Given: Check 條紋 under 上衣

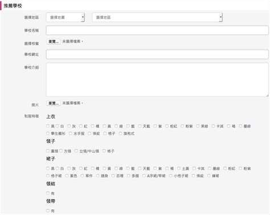Looking at the screenshot, I should click(89, 133).
